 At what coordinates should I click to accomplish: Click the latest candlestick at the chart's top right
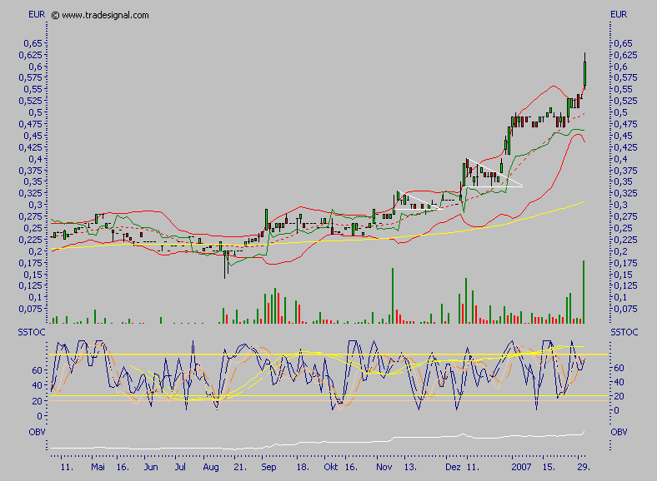(x=584, y=71)
